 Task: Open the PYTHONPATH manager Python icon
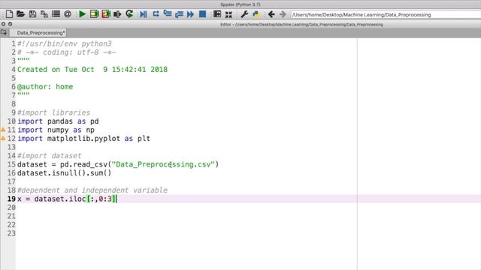coord(256,14)
